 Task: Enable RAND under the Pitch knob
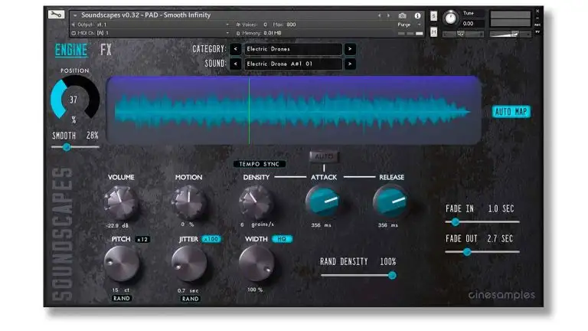tap(122, 298)
